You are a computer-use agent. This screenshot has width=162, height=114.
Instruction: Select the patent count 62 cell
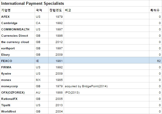(x=156, y=61)
